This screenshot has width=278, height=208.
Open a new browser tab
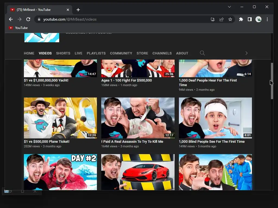tap(78, 10)
